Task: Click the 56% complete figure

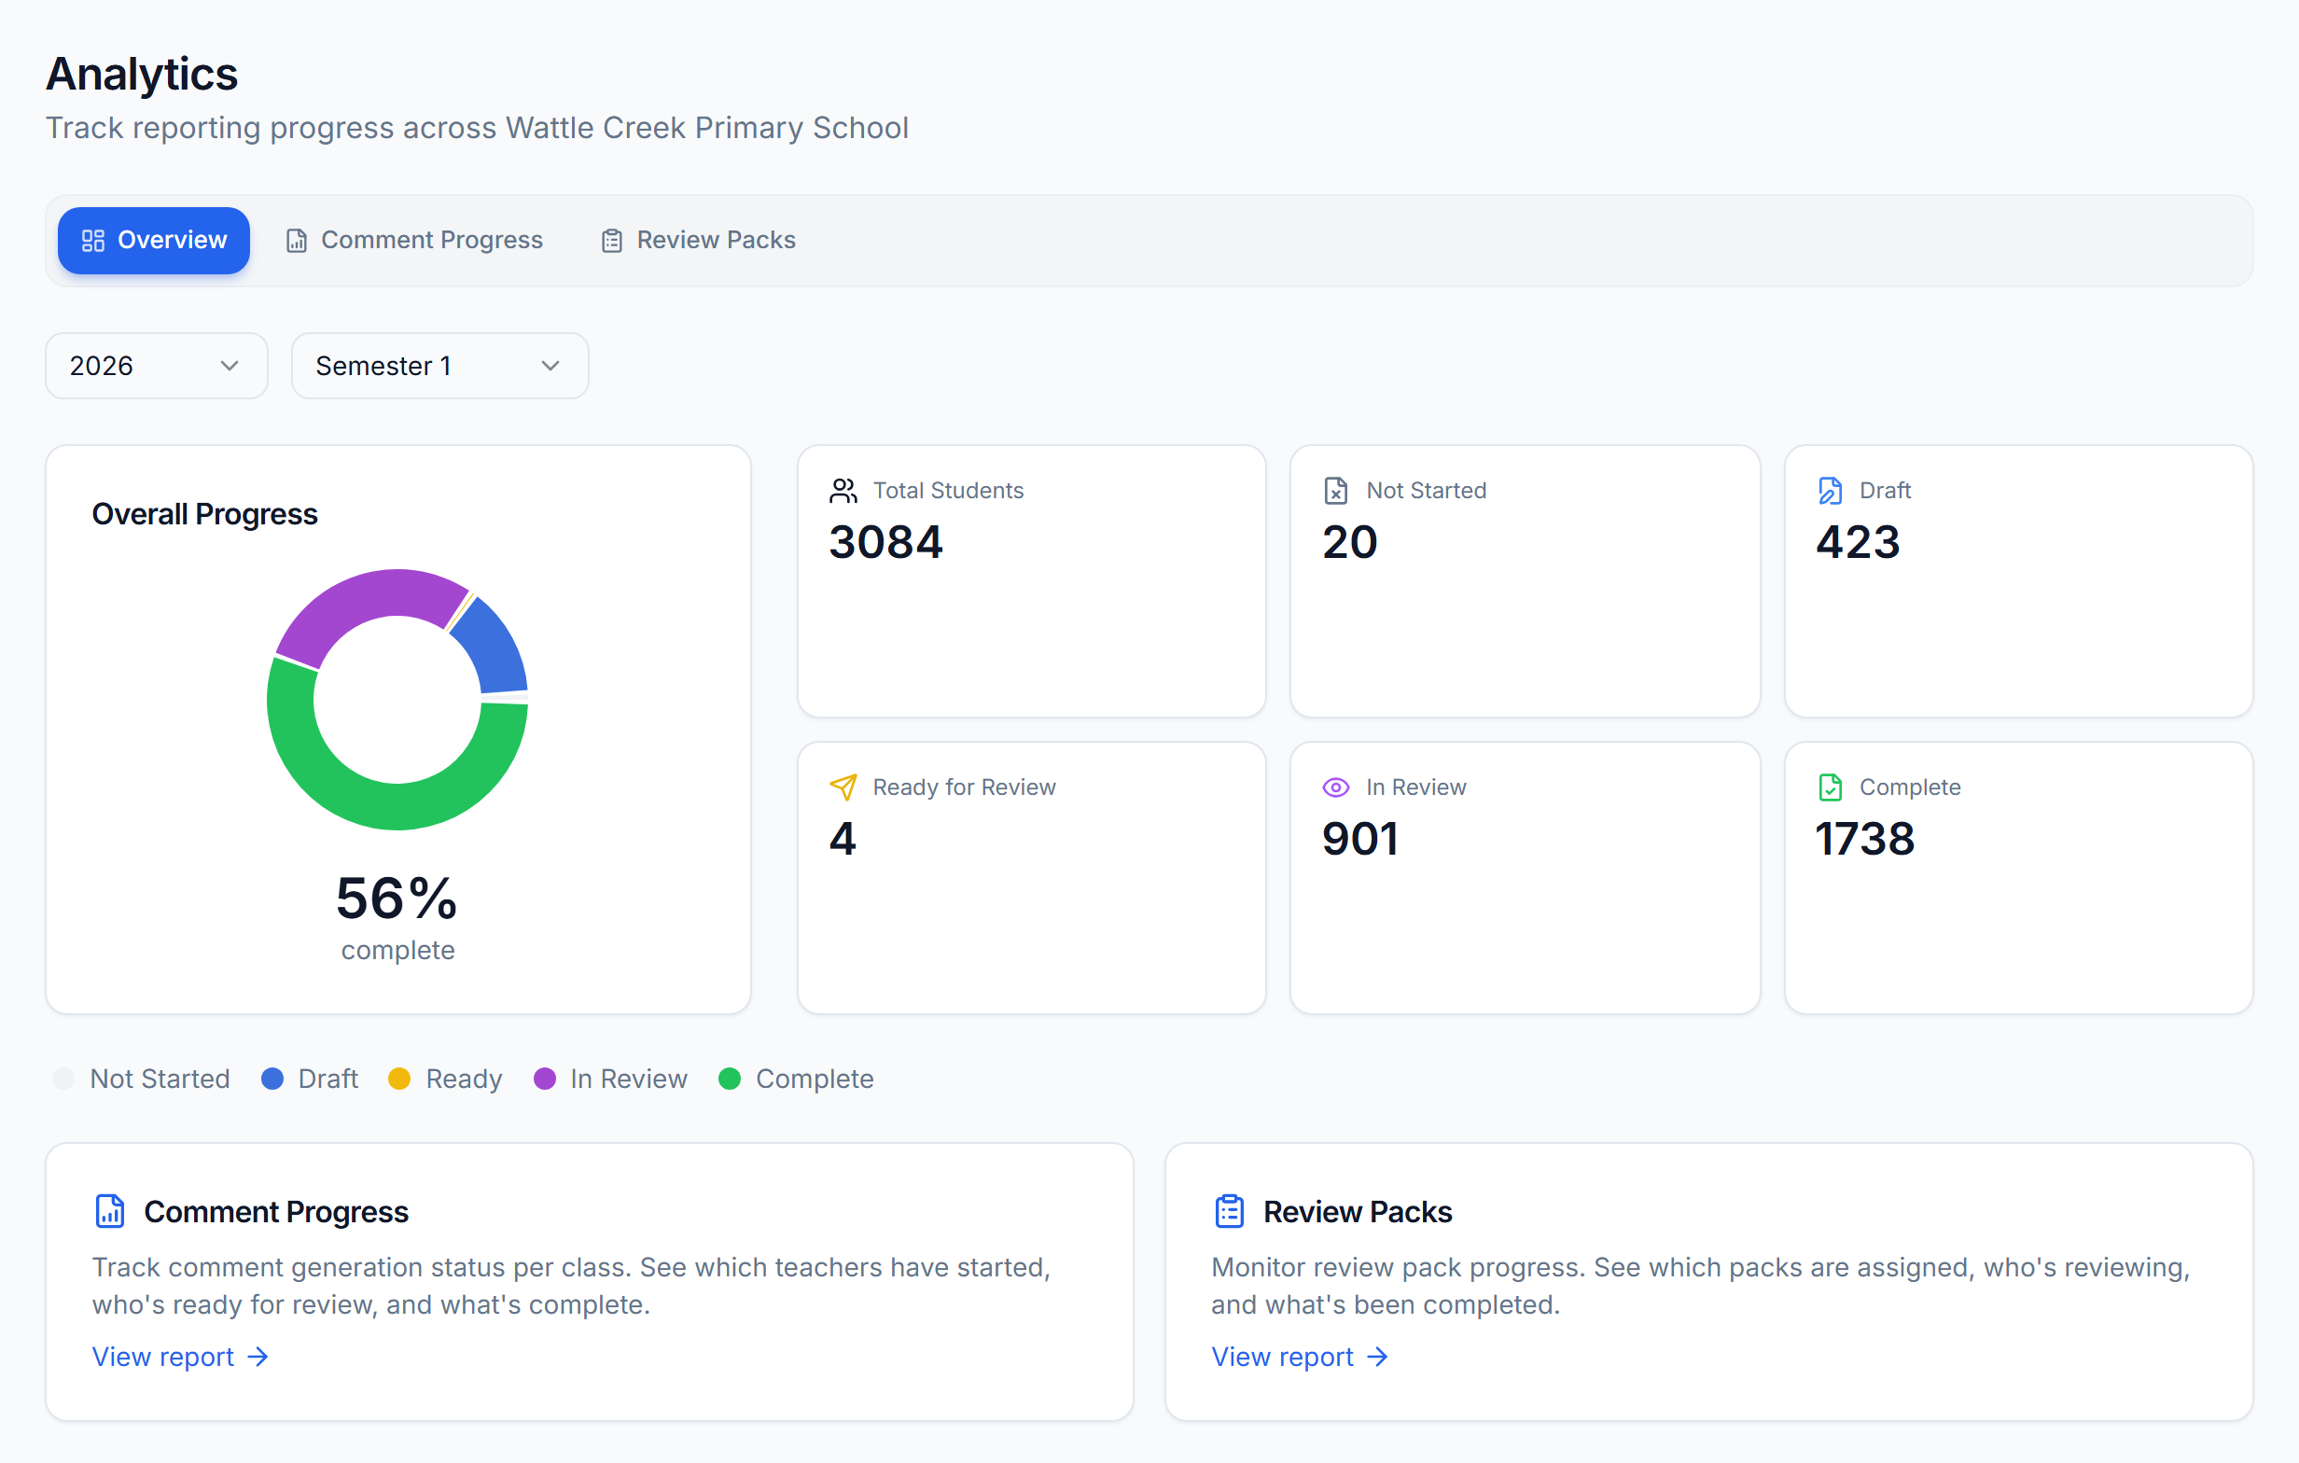Action: coord(397,899)
